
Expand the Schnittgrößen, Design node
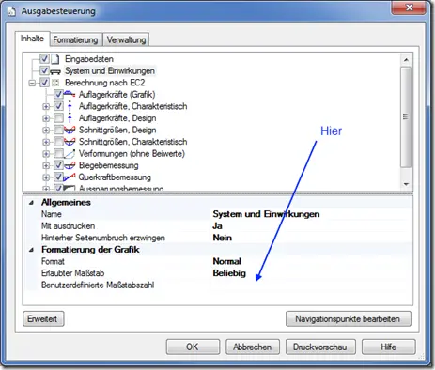[x=46, y=131]
